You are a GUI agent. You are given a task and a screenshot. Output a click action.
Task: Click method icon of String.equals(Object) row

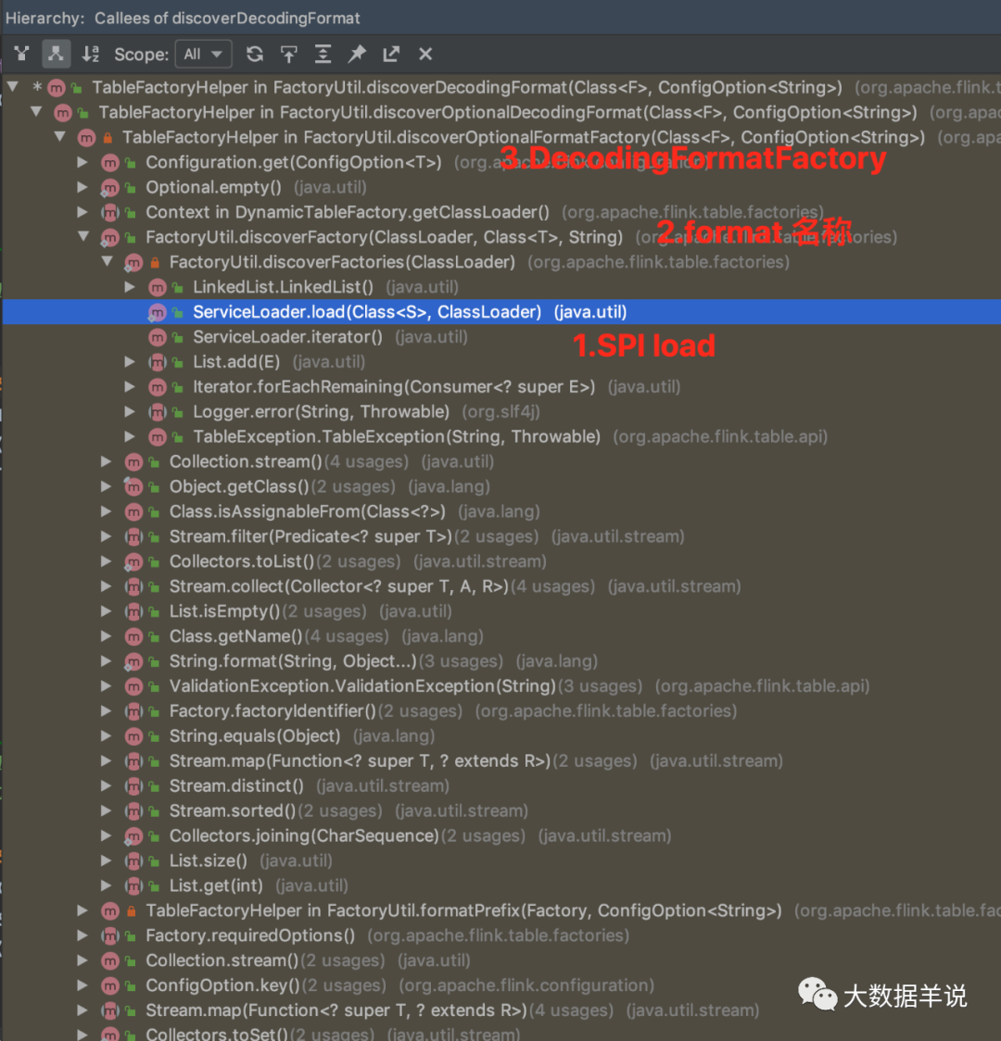pyautogui.click(x=133, y=736)
